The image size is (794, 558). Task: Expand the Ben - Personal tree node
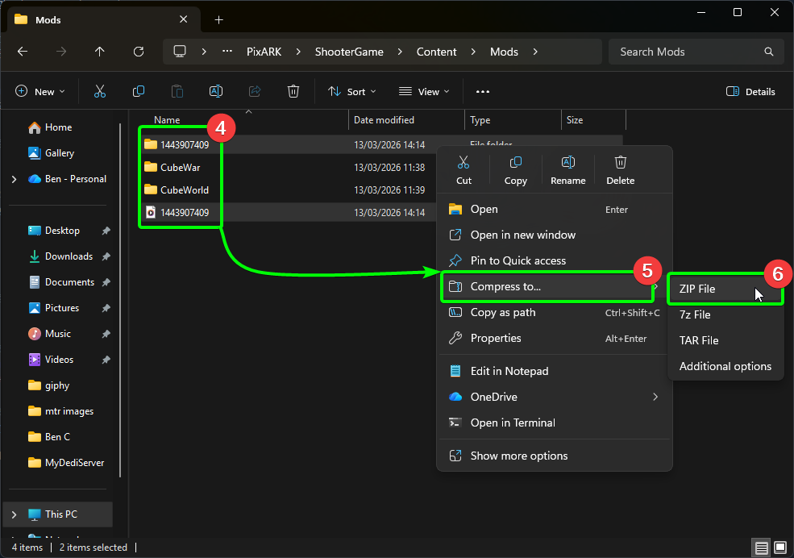pos(15,179)
